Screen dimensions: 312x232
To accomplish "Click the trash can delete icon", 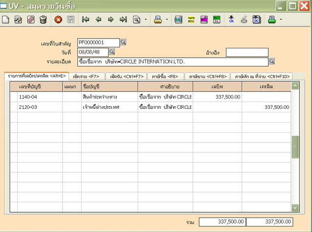I will pyautogui.click(x=43, y=20).
